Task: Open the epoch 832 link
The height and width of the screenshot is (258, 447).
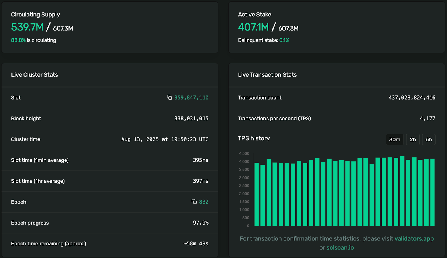Action: click(x=204, y=202)
